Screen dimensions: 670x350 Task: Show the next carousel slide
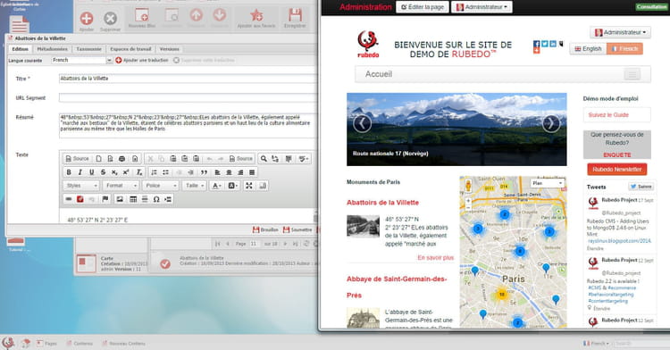(551, 124)
